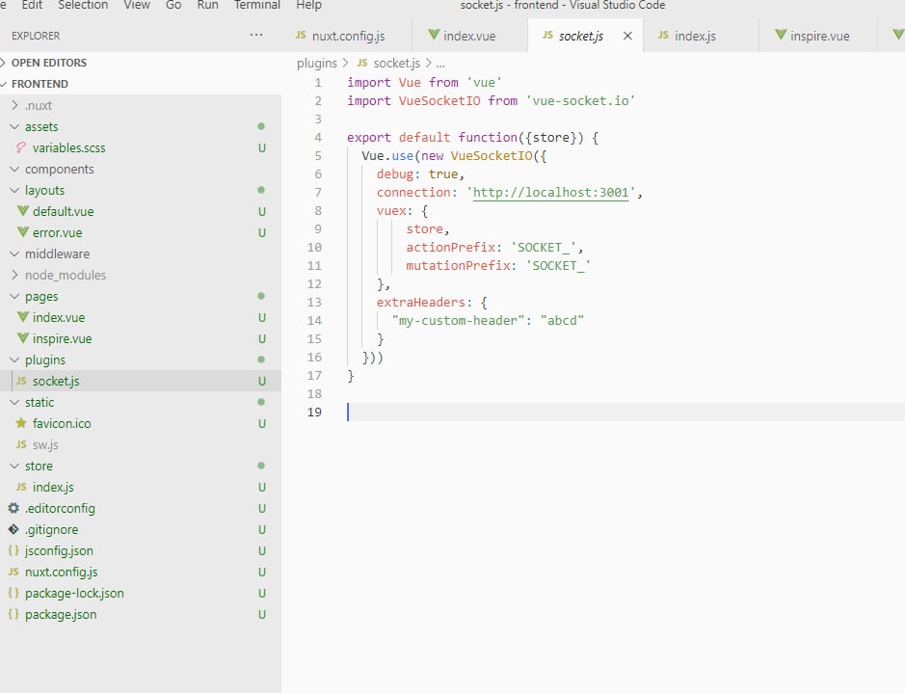Image resolution: width=905 pixels, height=693 pixels.
Task: Click the JS icon beside nuxt.config.js in tree
Action: pyautogui.click(x=13, y=572)
